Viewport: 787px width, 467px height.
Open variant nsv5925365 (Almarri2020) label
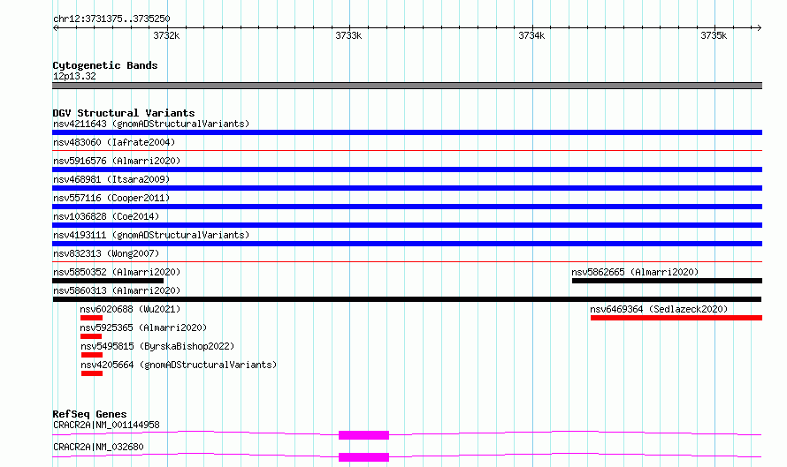tap(143, 328)
